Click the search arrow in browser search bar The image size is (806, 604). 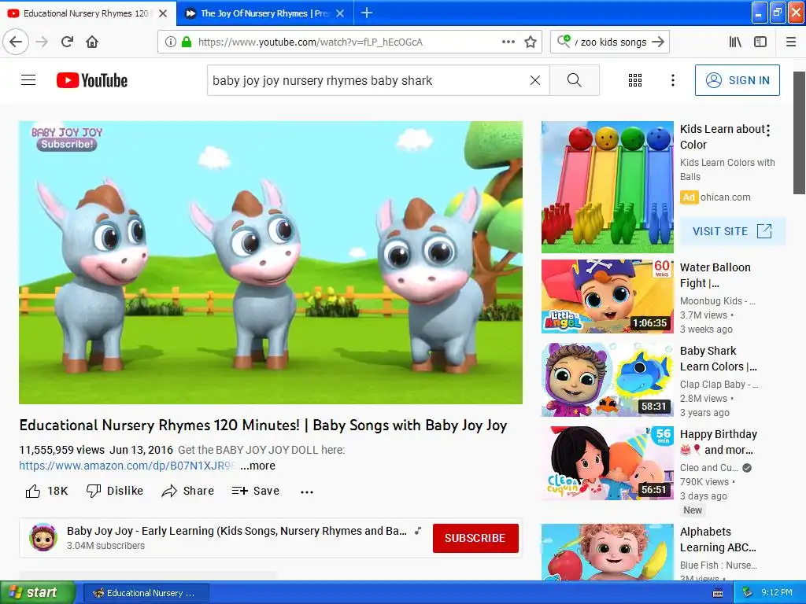tap(658, 42)
